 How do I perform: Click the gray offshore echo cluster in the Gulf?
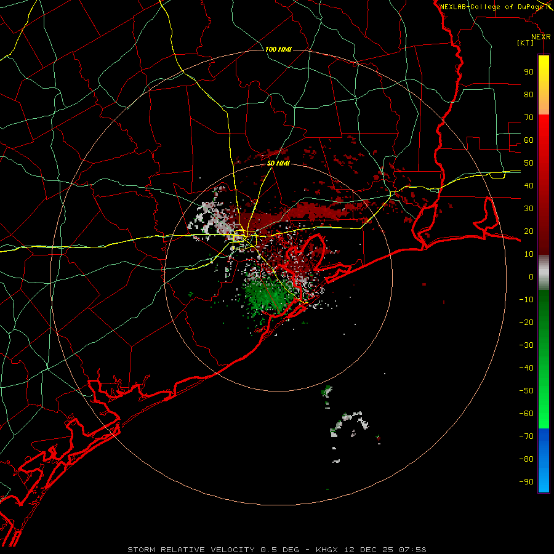pyautogui.click(x=350, y=424)
